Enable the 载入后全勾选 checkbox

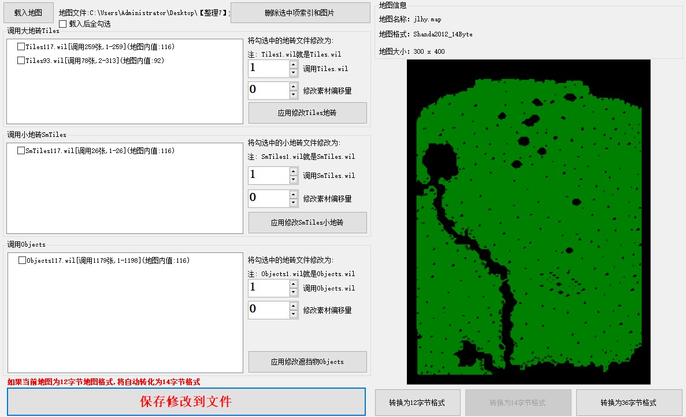[63, 24]
